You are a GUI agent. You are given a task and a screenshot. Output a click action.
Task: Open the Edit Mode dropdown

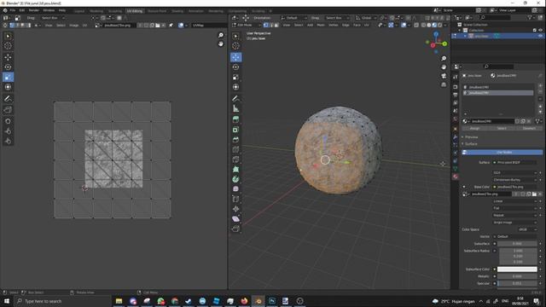tap(247, 25)
